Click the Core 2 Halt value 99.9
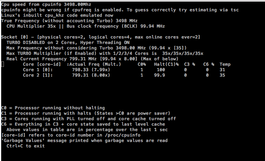The width and height of the screenshot is (265, 161). coord(159,75)
